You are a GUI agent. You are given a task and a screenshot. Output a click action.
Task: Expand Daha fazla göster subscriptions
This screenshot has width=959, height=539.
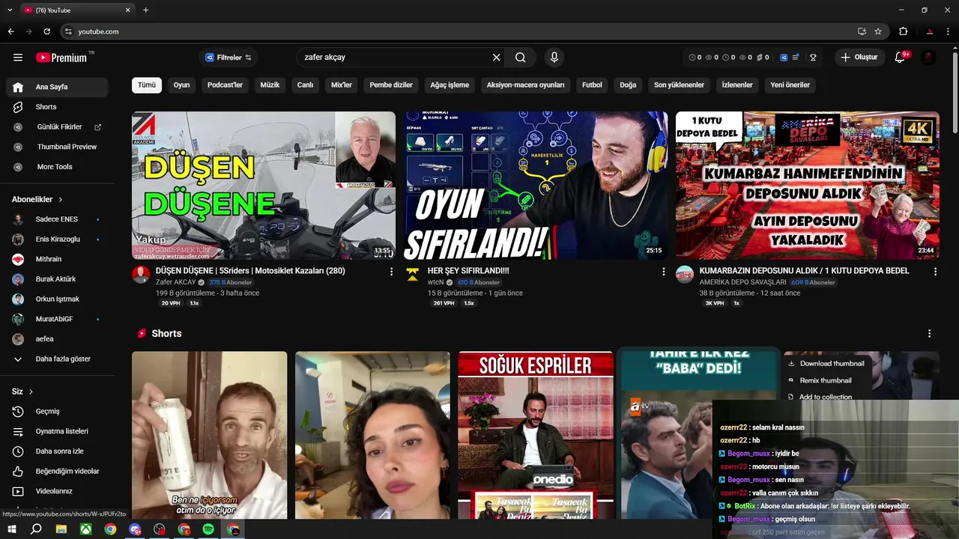57,359
